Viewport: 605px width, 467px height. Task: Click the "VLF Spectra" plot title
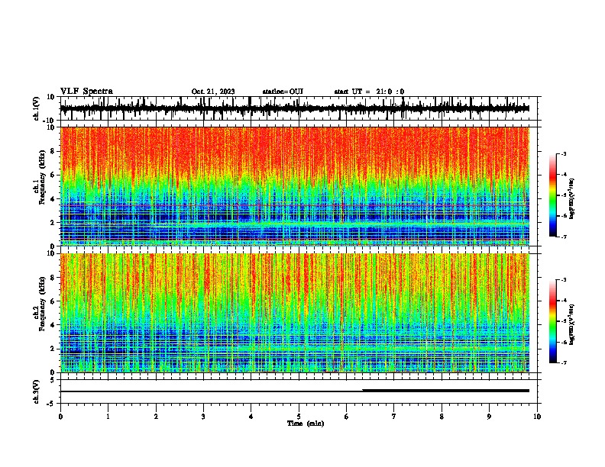tap(86, 92)
